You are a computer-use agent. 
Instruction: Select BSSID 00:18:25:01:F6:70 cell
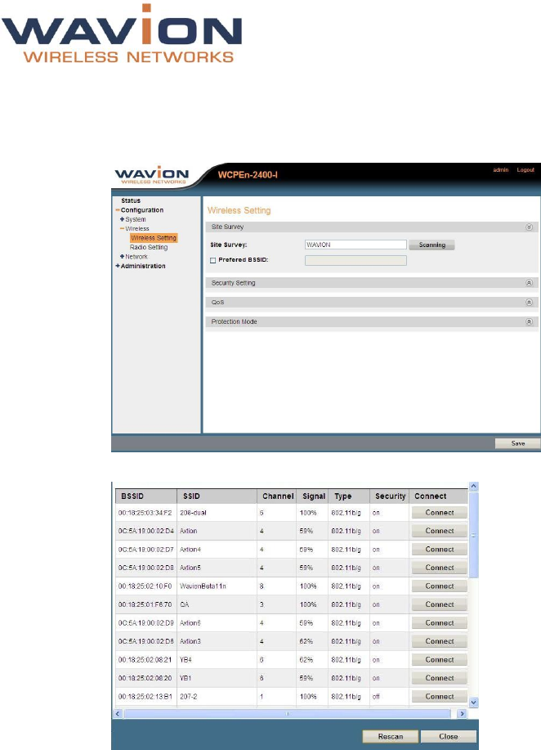(x=146, y=604)
